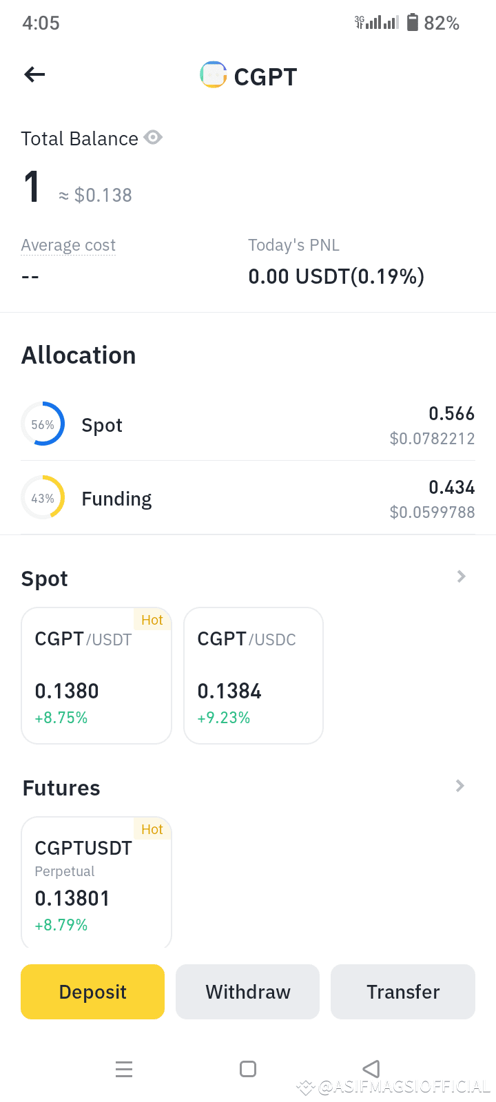The image size is (496, 1102).
Task: Select the Funding allocation row
Action: click(x=248, y=498)
